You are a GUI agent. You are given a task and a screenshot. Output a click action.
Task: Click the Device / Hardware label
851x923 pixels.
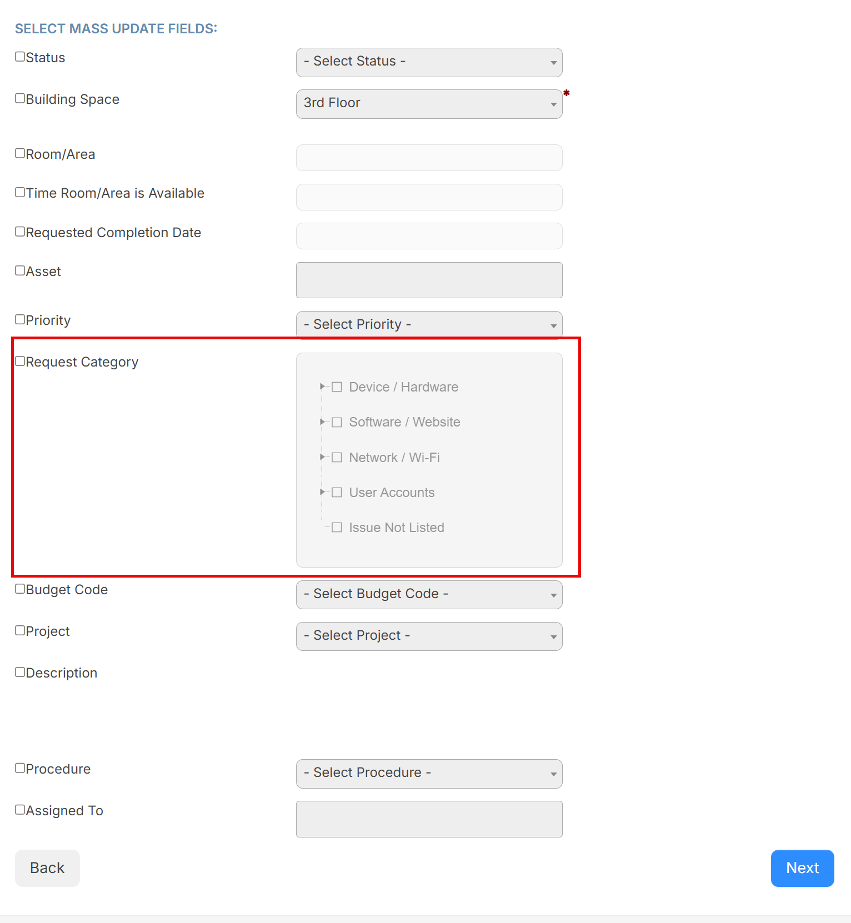pos(404,387)
